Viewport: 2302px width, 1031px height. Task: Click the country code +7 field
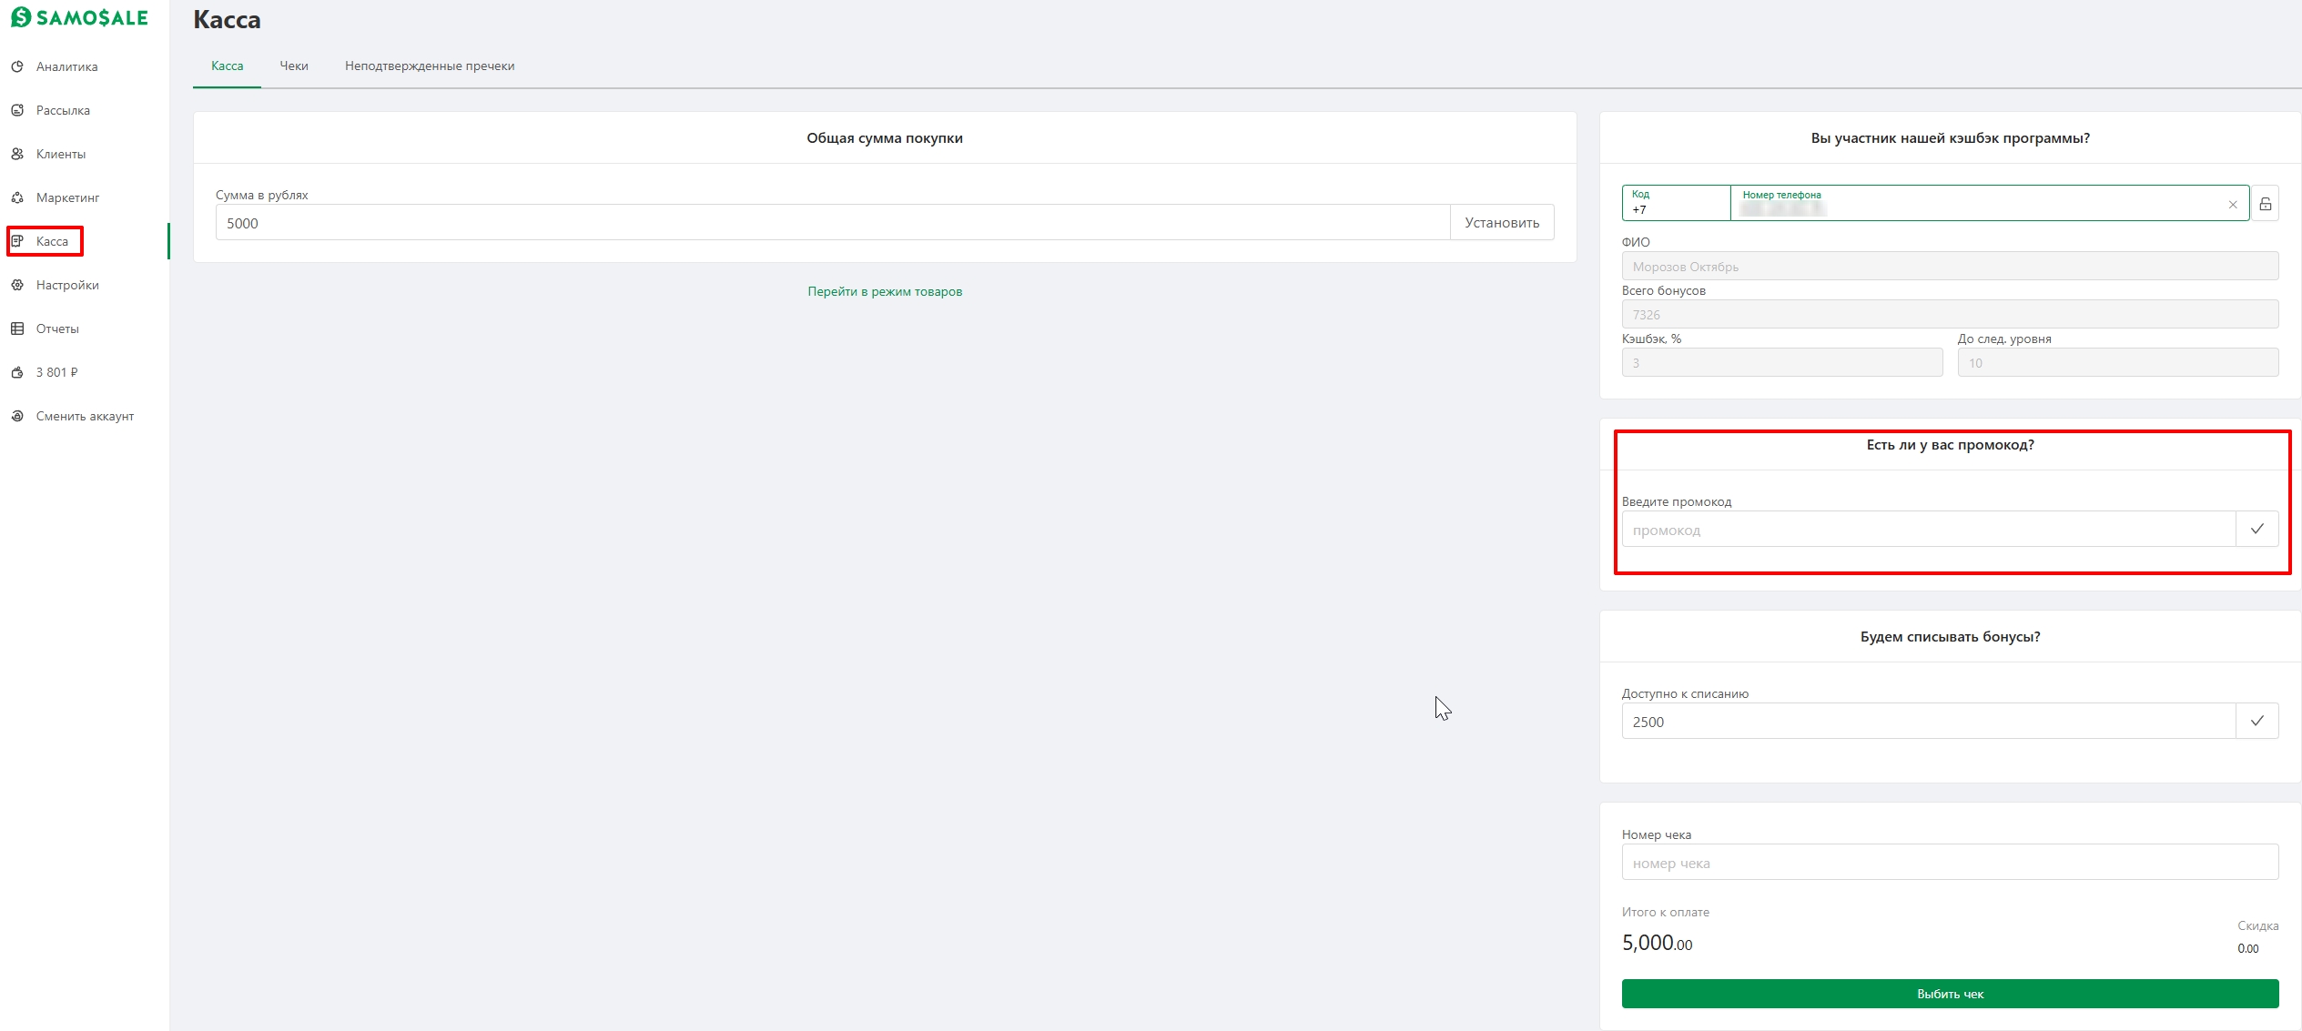point(1676,203)
